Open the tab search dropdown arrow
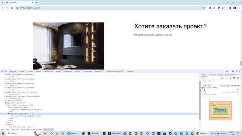 point(3,3)
